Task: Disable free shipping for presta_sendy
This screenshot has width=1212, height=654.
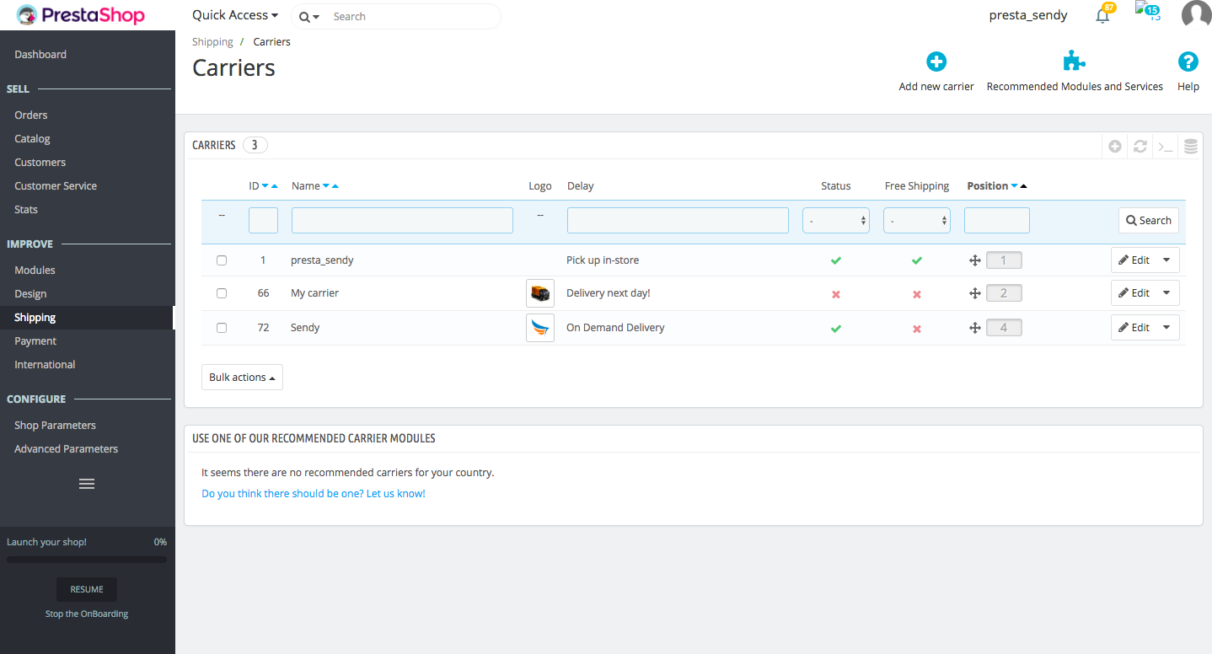Action: click(x=917, y=260)
